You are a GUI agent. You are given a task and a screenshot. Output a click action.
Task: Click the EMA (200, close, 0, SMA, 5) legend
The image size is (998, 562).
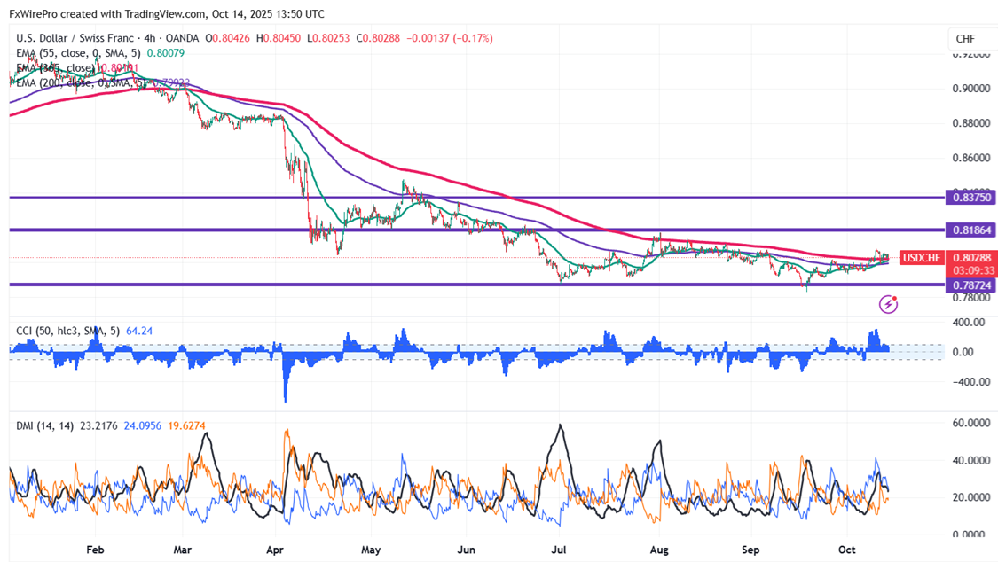tap(81, 82)
